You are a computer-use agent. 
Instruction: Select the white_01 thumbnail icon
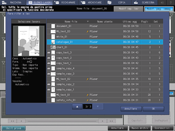(53, 37)
